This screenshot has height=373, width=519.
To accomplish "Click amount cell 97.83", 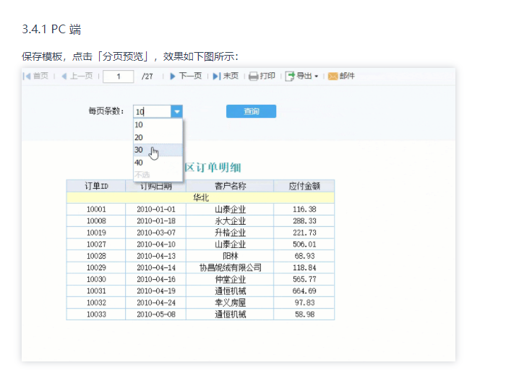I will click(304, 302).
